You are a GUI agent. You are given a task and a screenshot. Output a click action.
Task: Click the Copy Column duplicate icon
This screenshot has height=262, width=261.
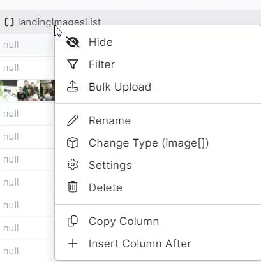[x=73, y=221]
